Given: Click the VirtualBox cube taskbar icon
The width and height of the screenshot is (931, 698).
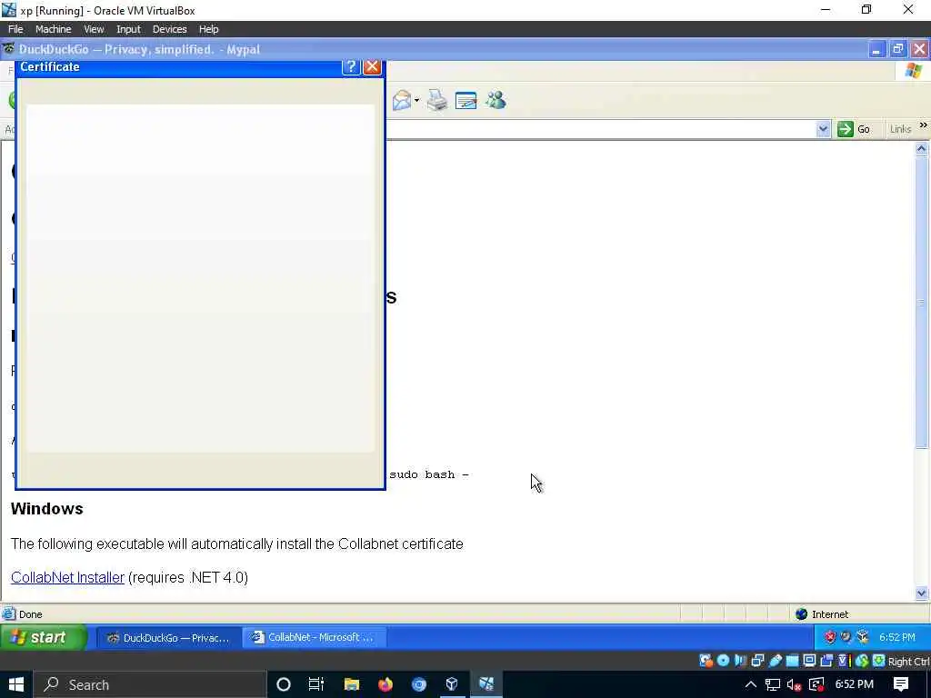Looking at the screenshot, I should [x=452, y=684].
